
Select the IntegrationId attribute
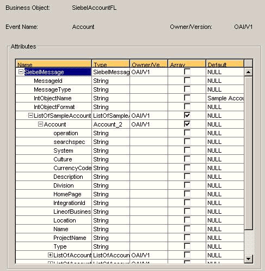pyautogui.click(x=69, y=203)
